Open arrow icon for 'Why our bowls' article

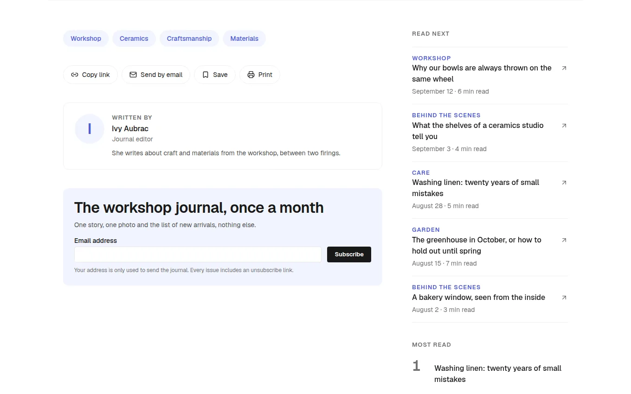(564, 68)
